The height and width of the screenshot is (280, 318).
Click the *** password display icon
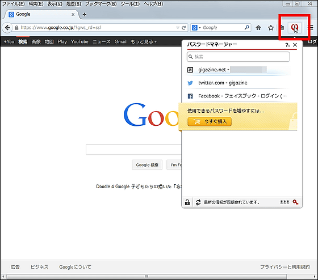point(284,202)
